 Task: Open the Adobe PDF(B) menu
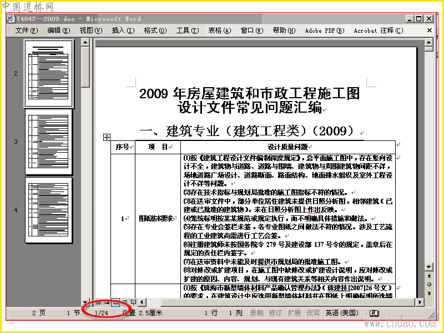(325, 31)
